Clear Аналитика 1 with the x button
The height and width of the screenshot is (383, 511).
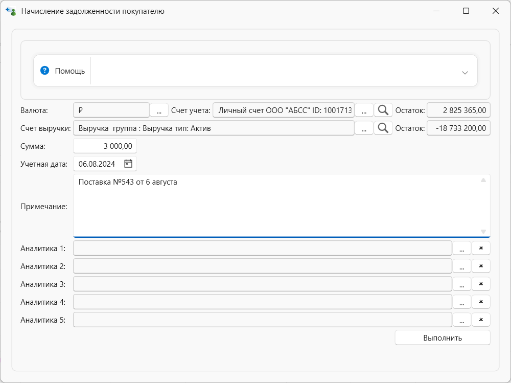click(x=481, y=249)
